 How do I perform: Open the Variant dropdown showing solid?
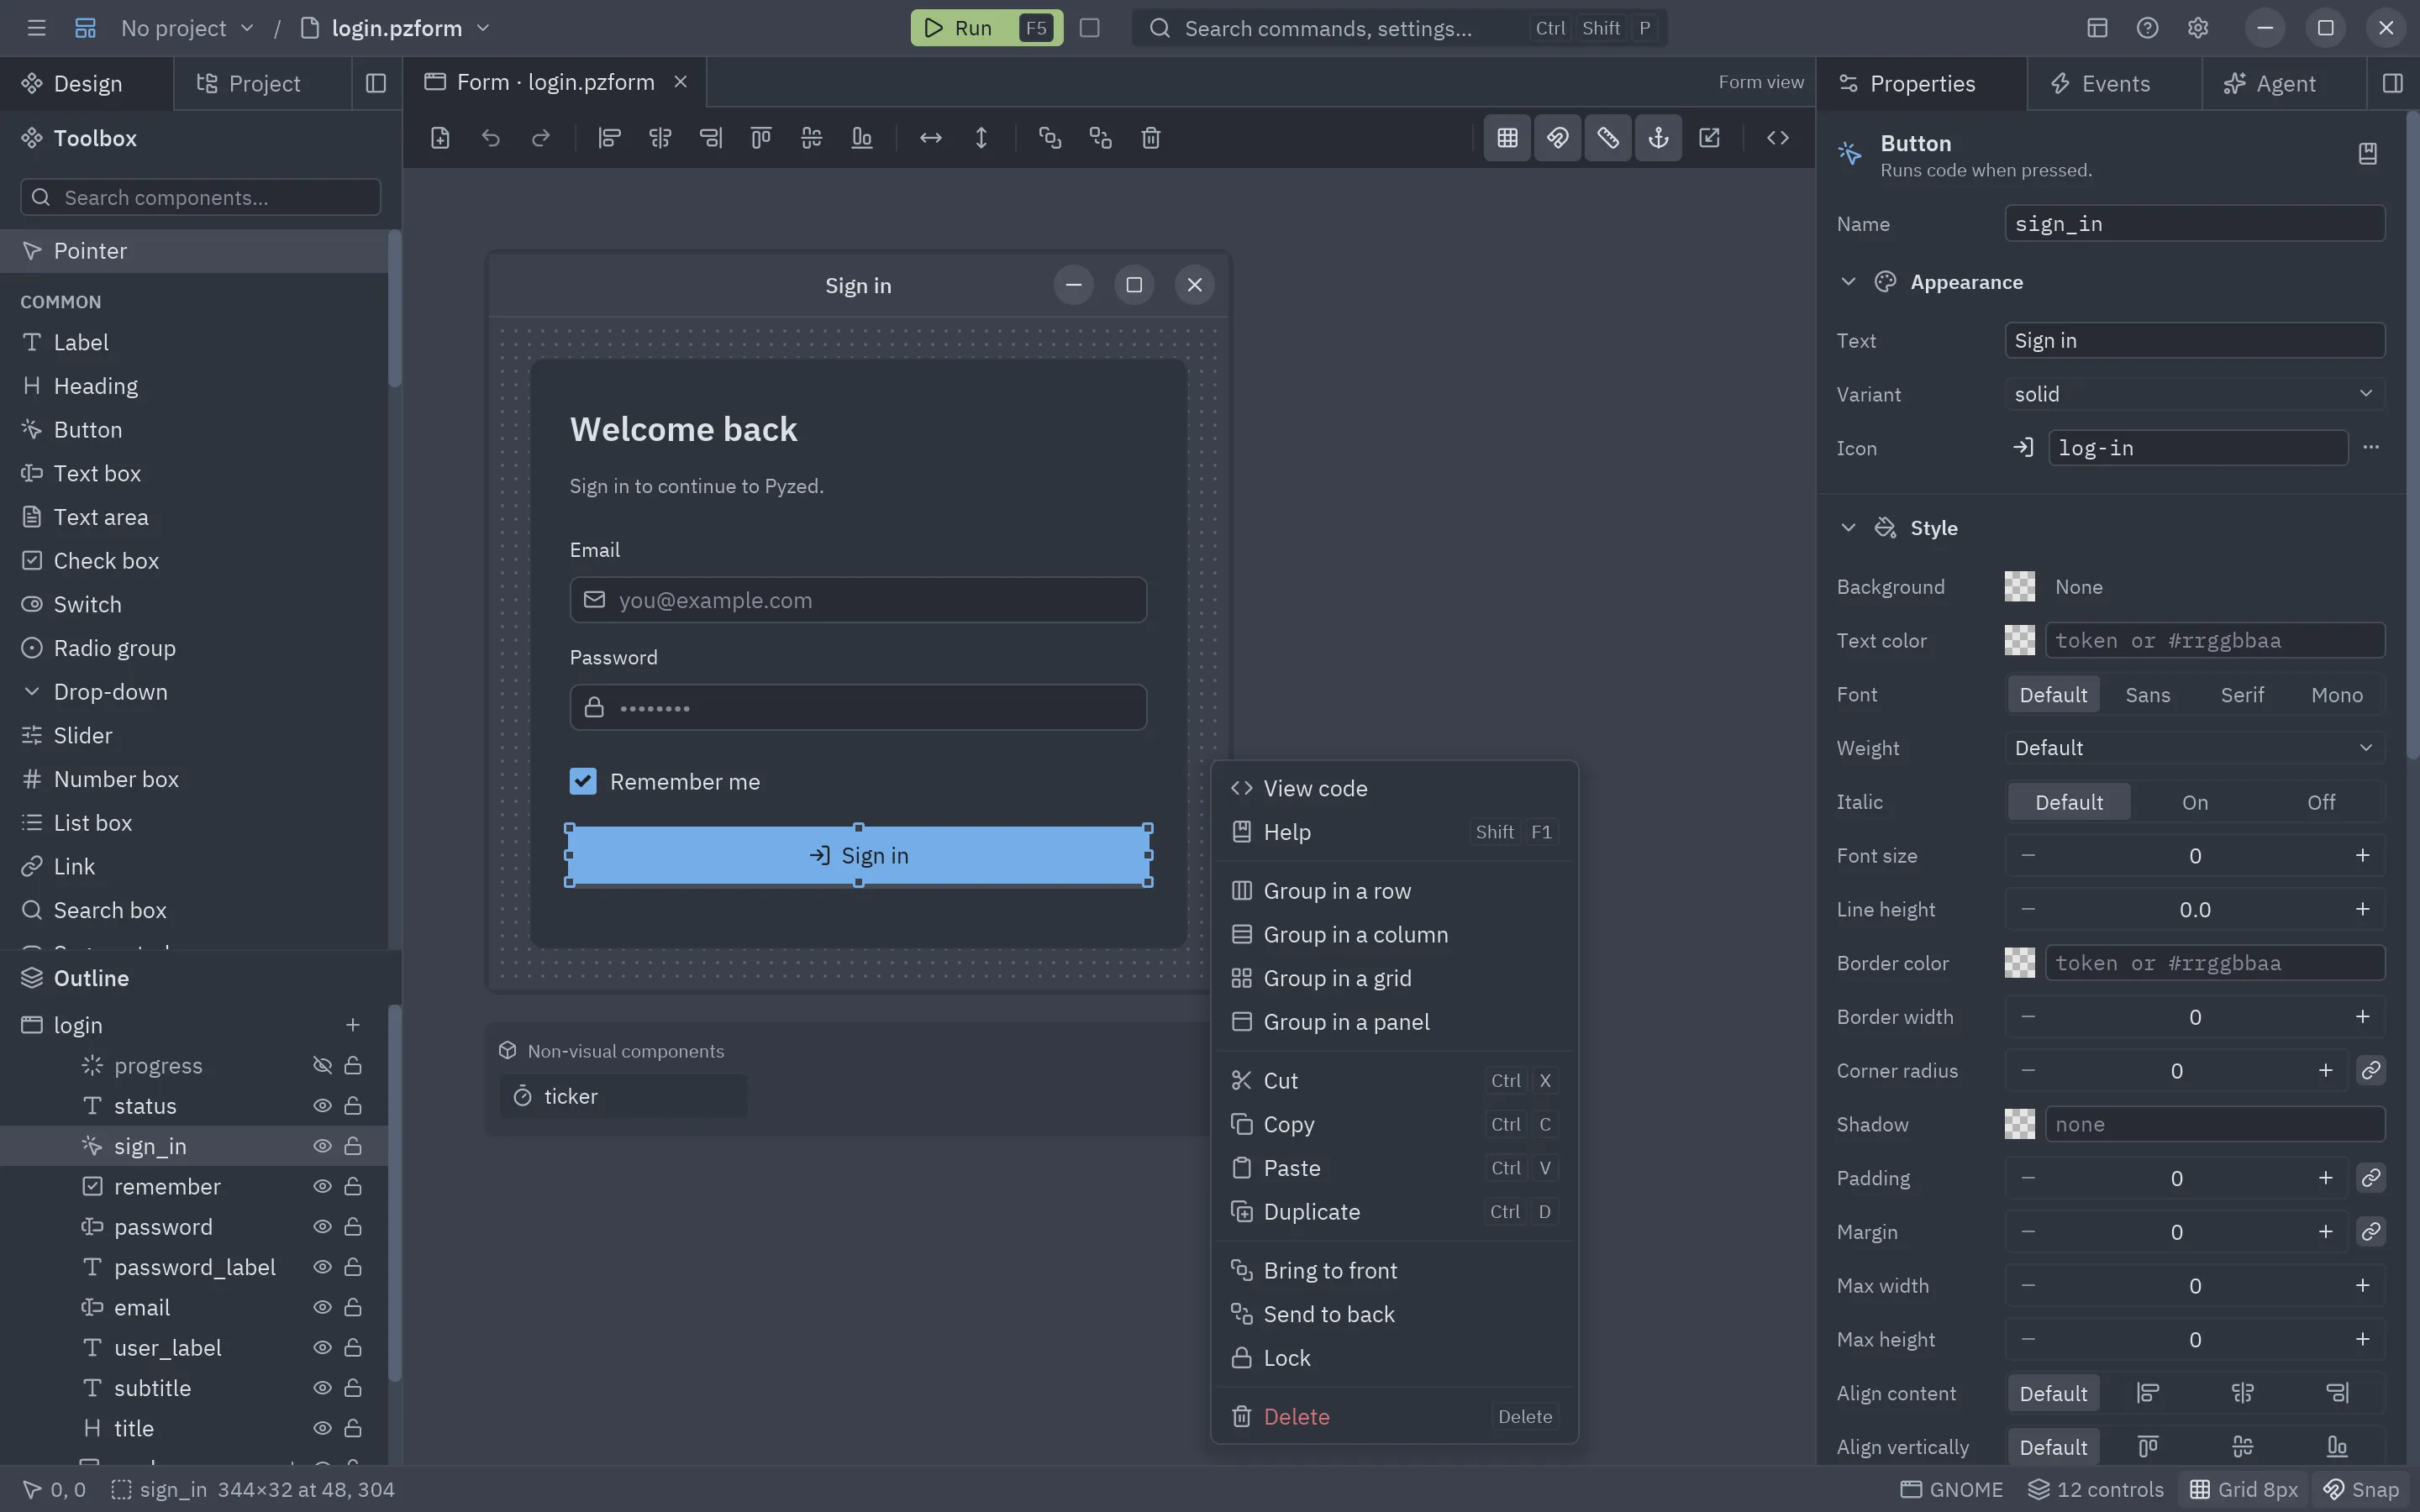point(2195,394)
